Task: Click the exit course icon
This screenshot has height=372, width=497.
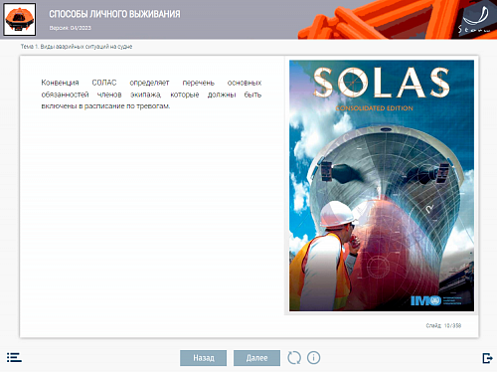Action: 487,358
